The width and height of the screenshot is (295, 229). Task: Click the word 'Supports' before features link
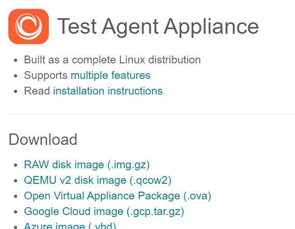coord(46,76)
